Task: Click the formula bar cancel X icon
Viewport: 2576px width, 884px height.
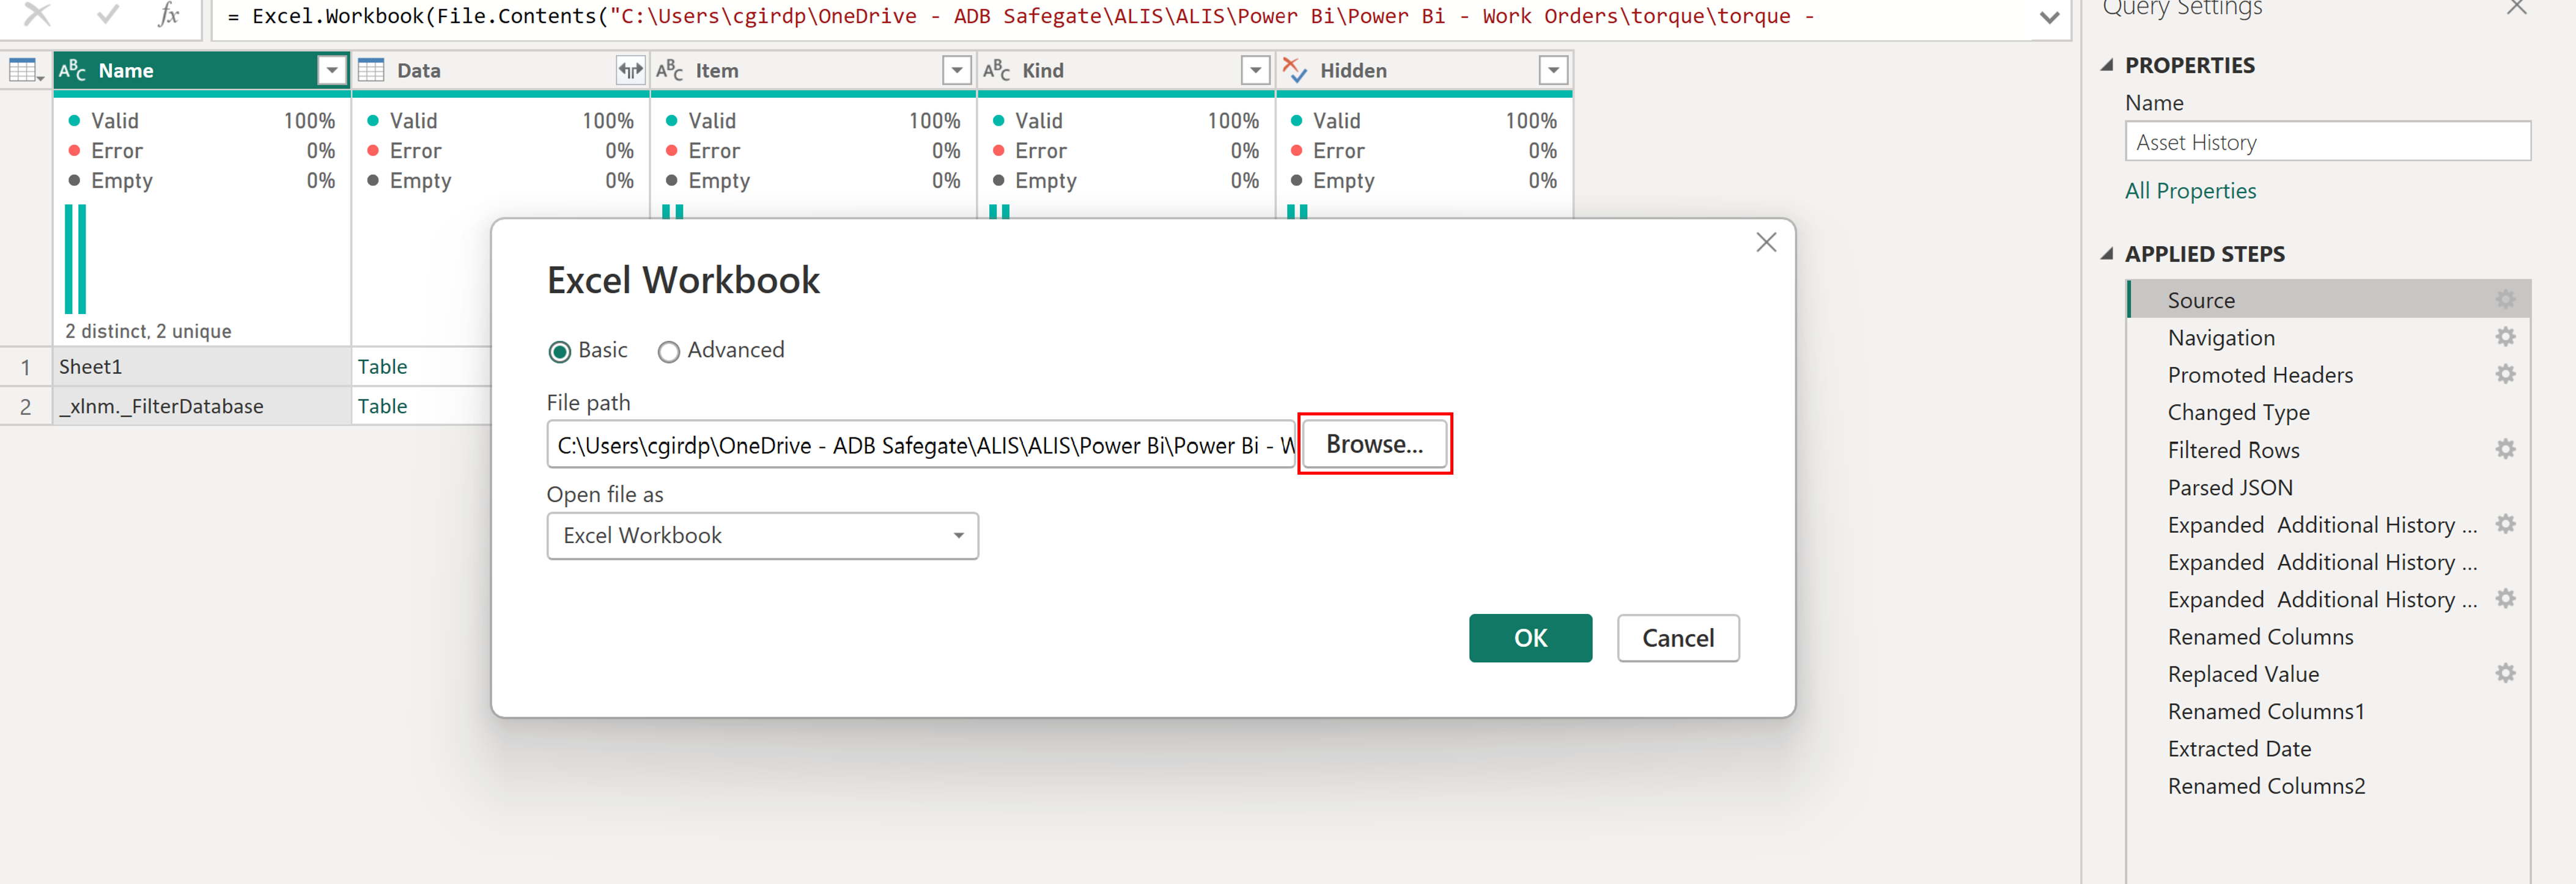Action: click(37, 14)
